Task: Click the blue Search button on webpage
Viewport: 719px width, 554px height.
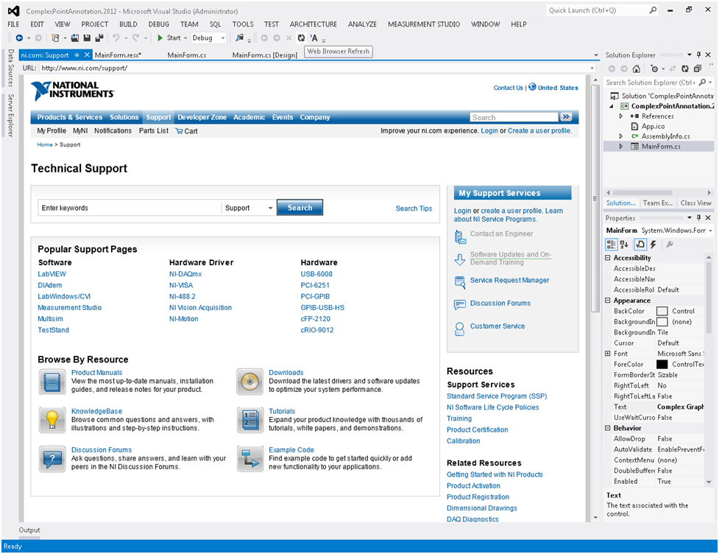Action: point(300,208)
